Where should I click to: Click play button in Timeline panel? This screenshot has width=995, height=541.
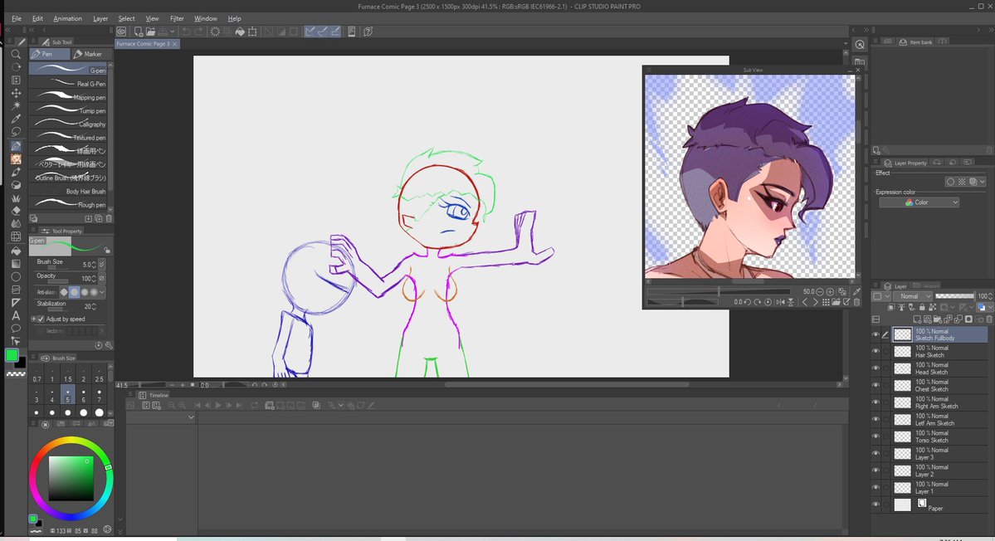click(218, 405)
